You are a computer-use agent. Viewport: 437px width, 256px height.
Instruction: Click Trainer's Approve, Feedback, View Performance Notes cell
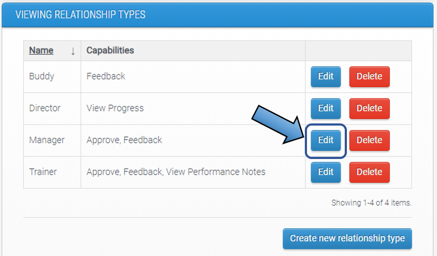(176, 172)
